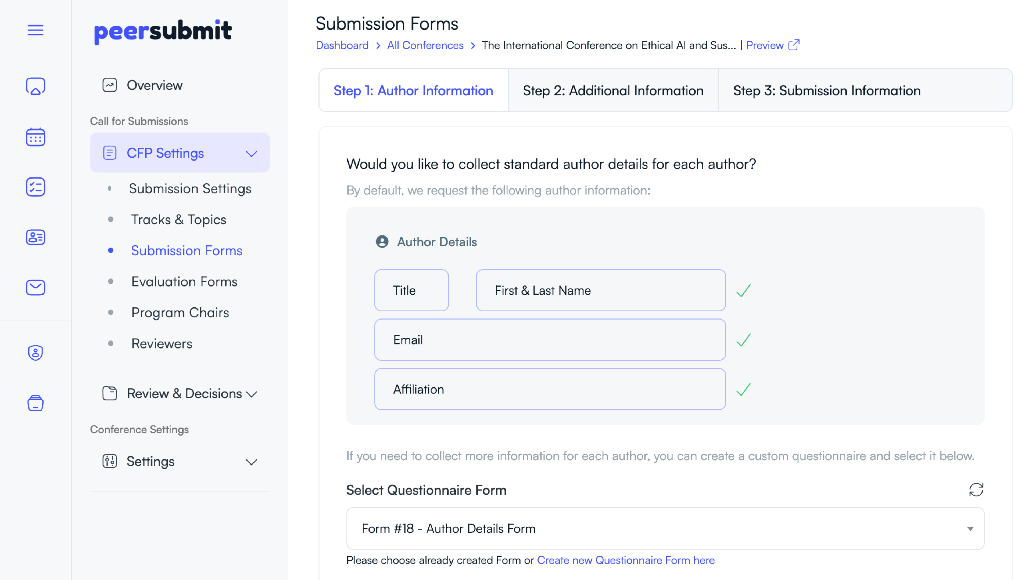This screenshot has width=1032, height=580.
Task: Go to All Conferences breadcrumb link
Action: (x=425, y=45)
